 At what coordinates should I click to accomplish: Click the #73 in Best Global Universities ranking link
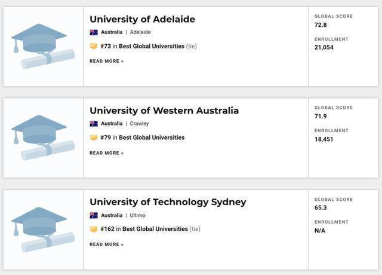tap(142, 46)
